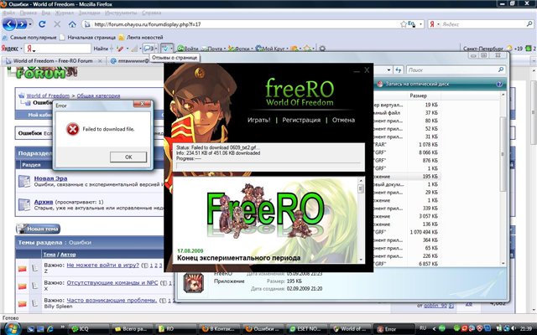Open back/forward history dropdown arrow
The image size is (537, 335).
pyautogui.click(x=30, y=24)
